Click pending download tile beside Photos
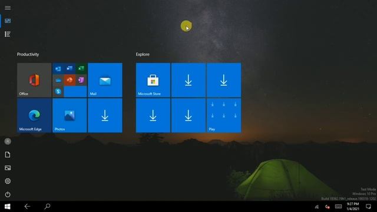 pyautogui.click(x=105, y=115)
